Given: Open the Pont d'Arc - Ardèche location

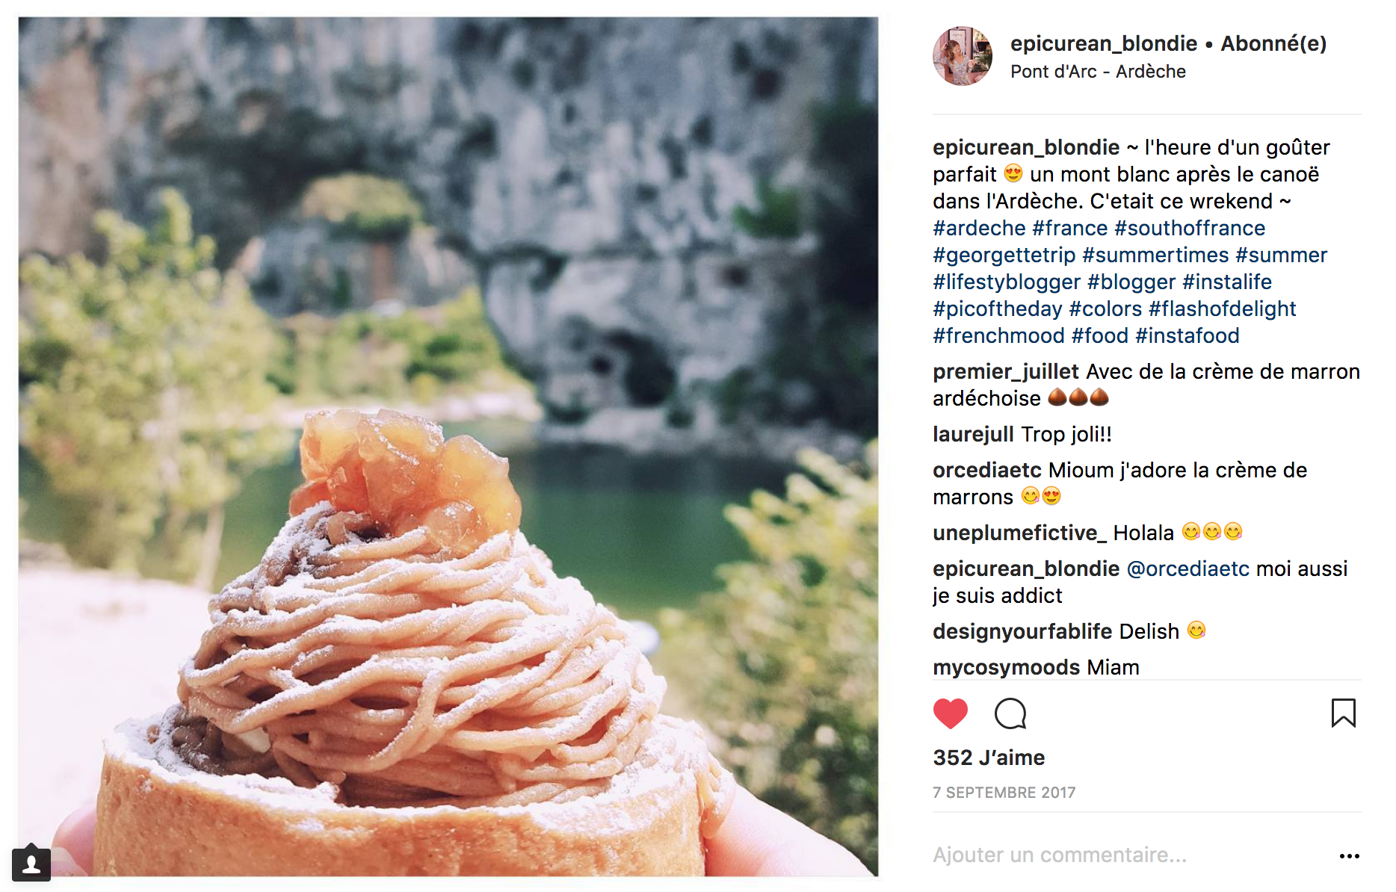Looking at the screenshot, I should tap(1098, 72).
